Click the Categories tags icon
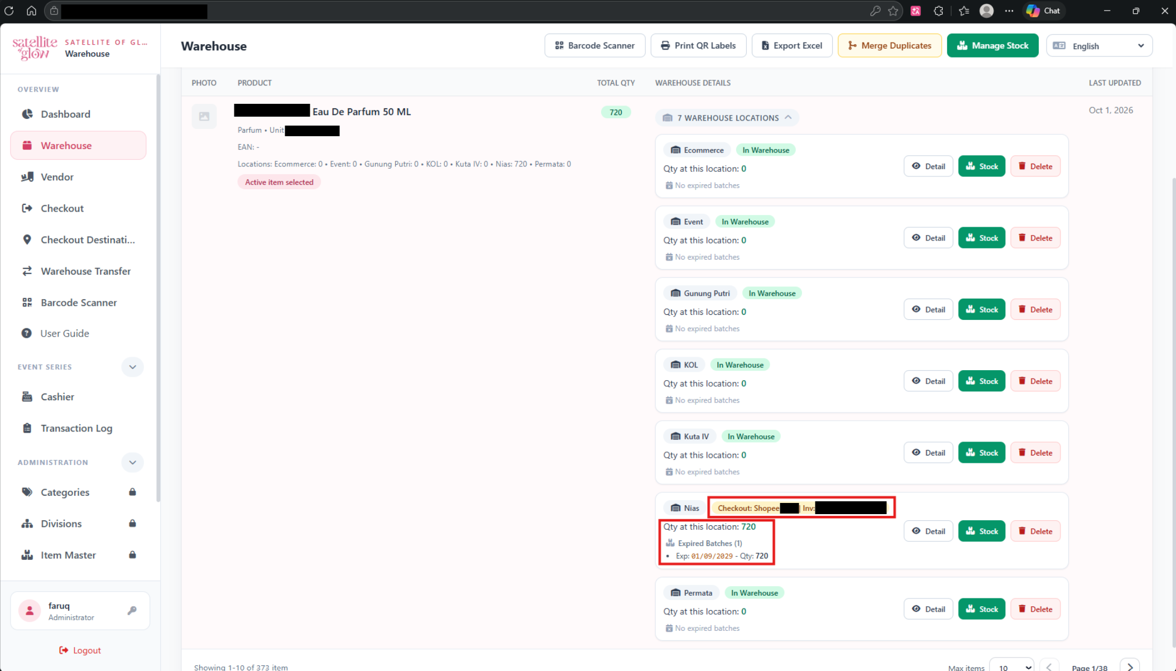Image resolution: width=1176 pixels, height=671 pixels. click(27, 492)
